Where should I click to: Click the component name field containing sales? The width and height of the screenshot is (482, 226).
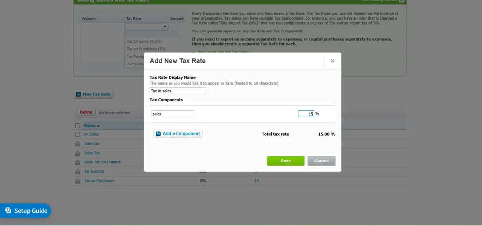[173, 114]
